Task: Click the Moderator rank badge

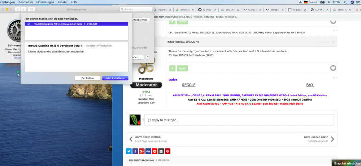Action: click(146, 85)
